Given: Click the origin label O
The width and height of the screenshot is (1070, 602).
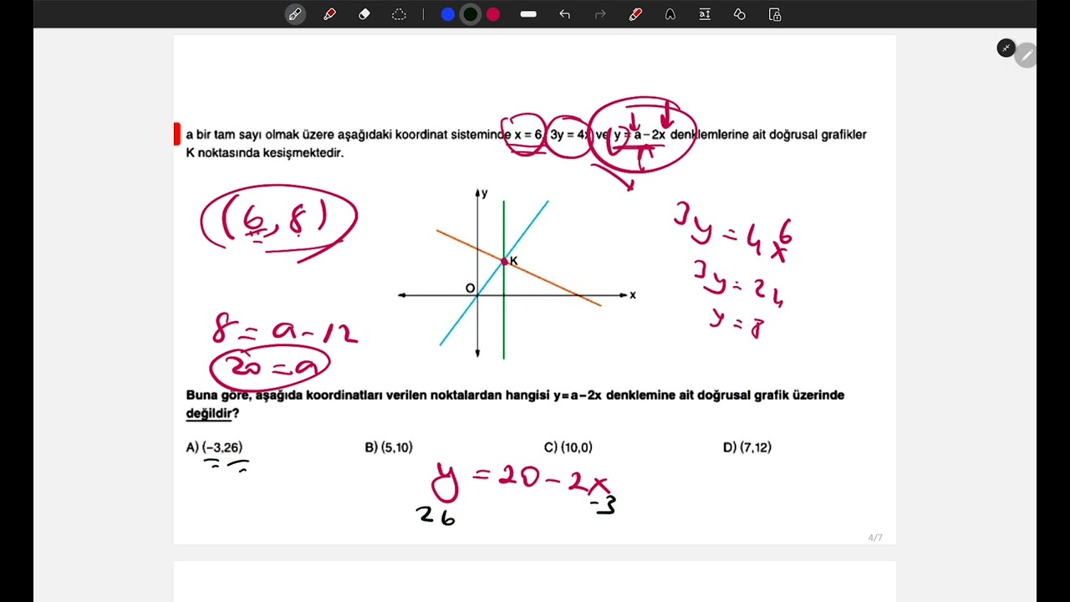Looking at the screenshot, I should pos(470,288).
